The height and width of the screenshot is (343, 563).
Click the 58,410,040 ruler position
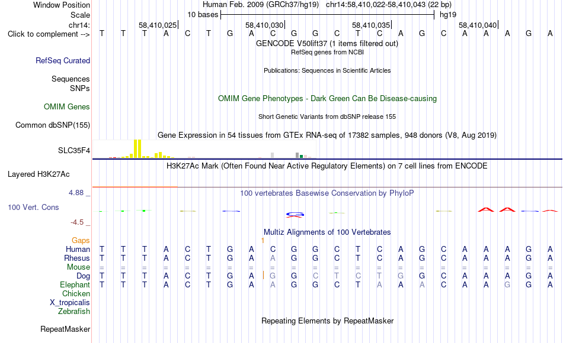[x=478, y=25]
